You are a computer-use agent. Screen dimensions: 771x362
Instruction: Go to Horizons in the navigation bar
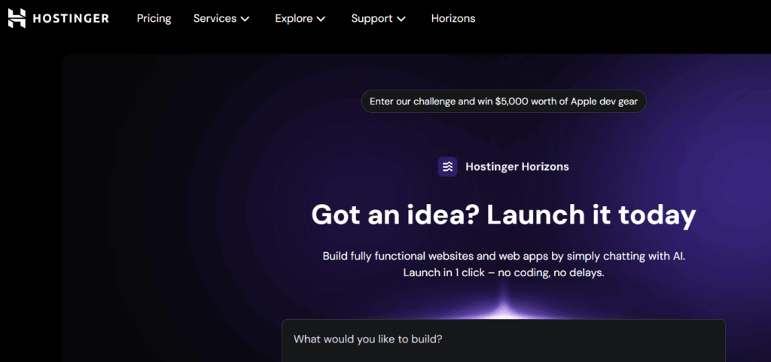(x=453, y=18)
